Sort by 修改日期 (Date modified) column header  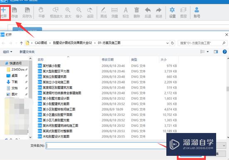[x=107, y=60]
